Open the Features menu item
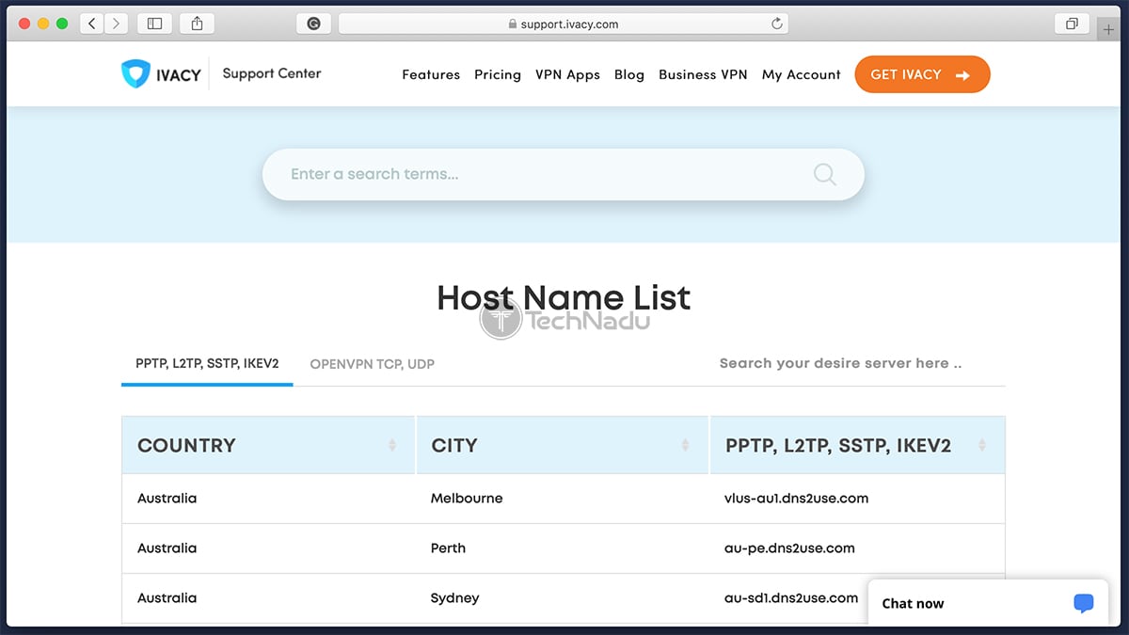Screen dimensions: 1129x635 (431, 75)
